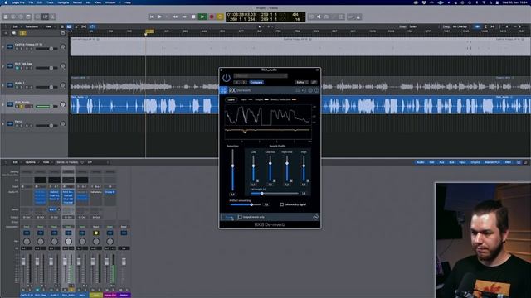
Task: Click the Fast Forward transport button
Action: pos(184,17)
